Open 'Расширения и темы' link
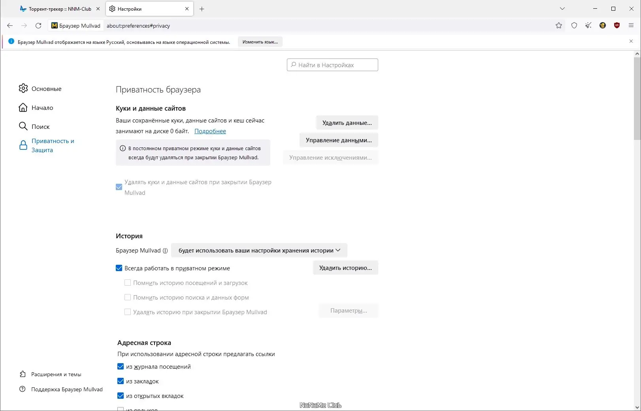The height and width of the screenshot is (411, 641). click(56, 374)
